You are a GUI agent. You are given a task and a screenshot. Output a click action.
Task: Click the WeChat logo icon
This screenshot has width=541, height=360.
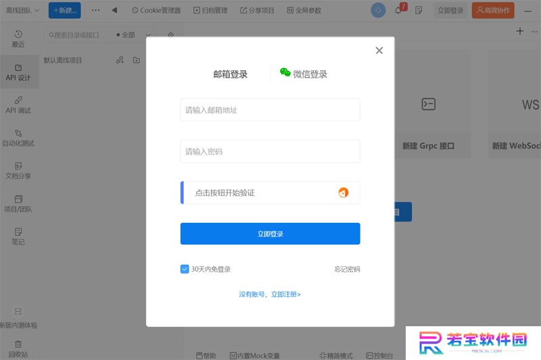click(x=285, y=72)
